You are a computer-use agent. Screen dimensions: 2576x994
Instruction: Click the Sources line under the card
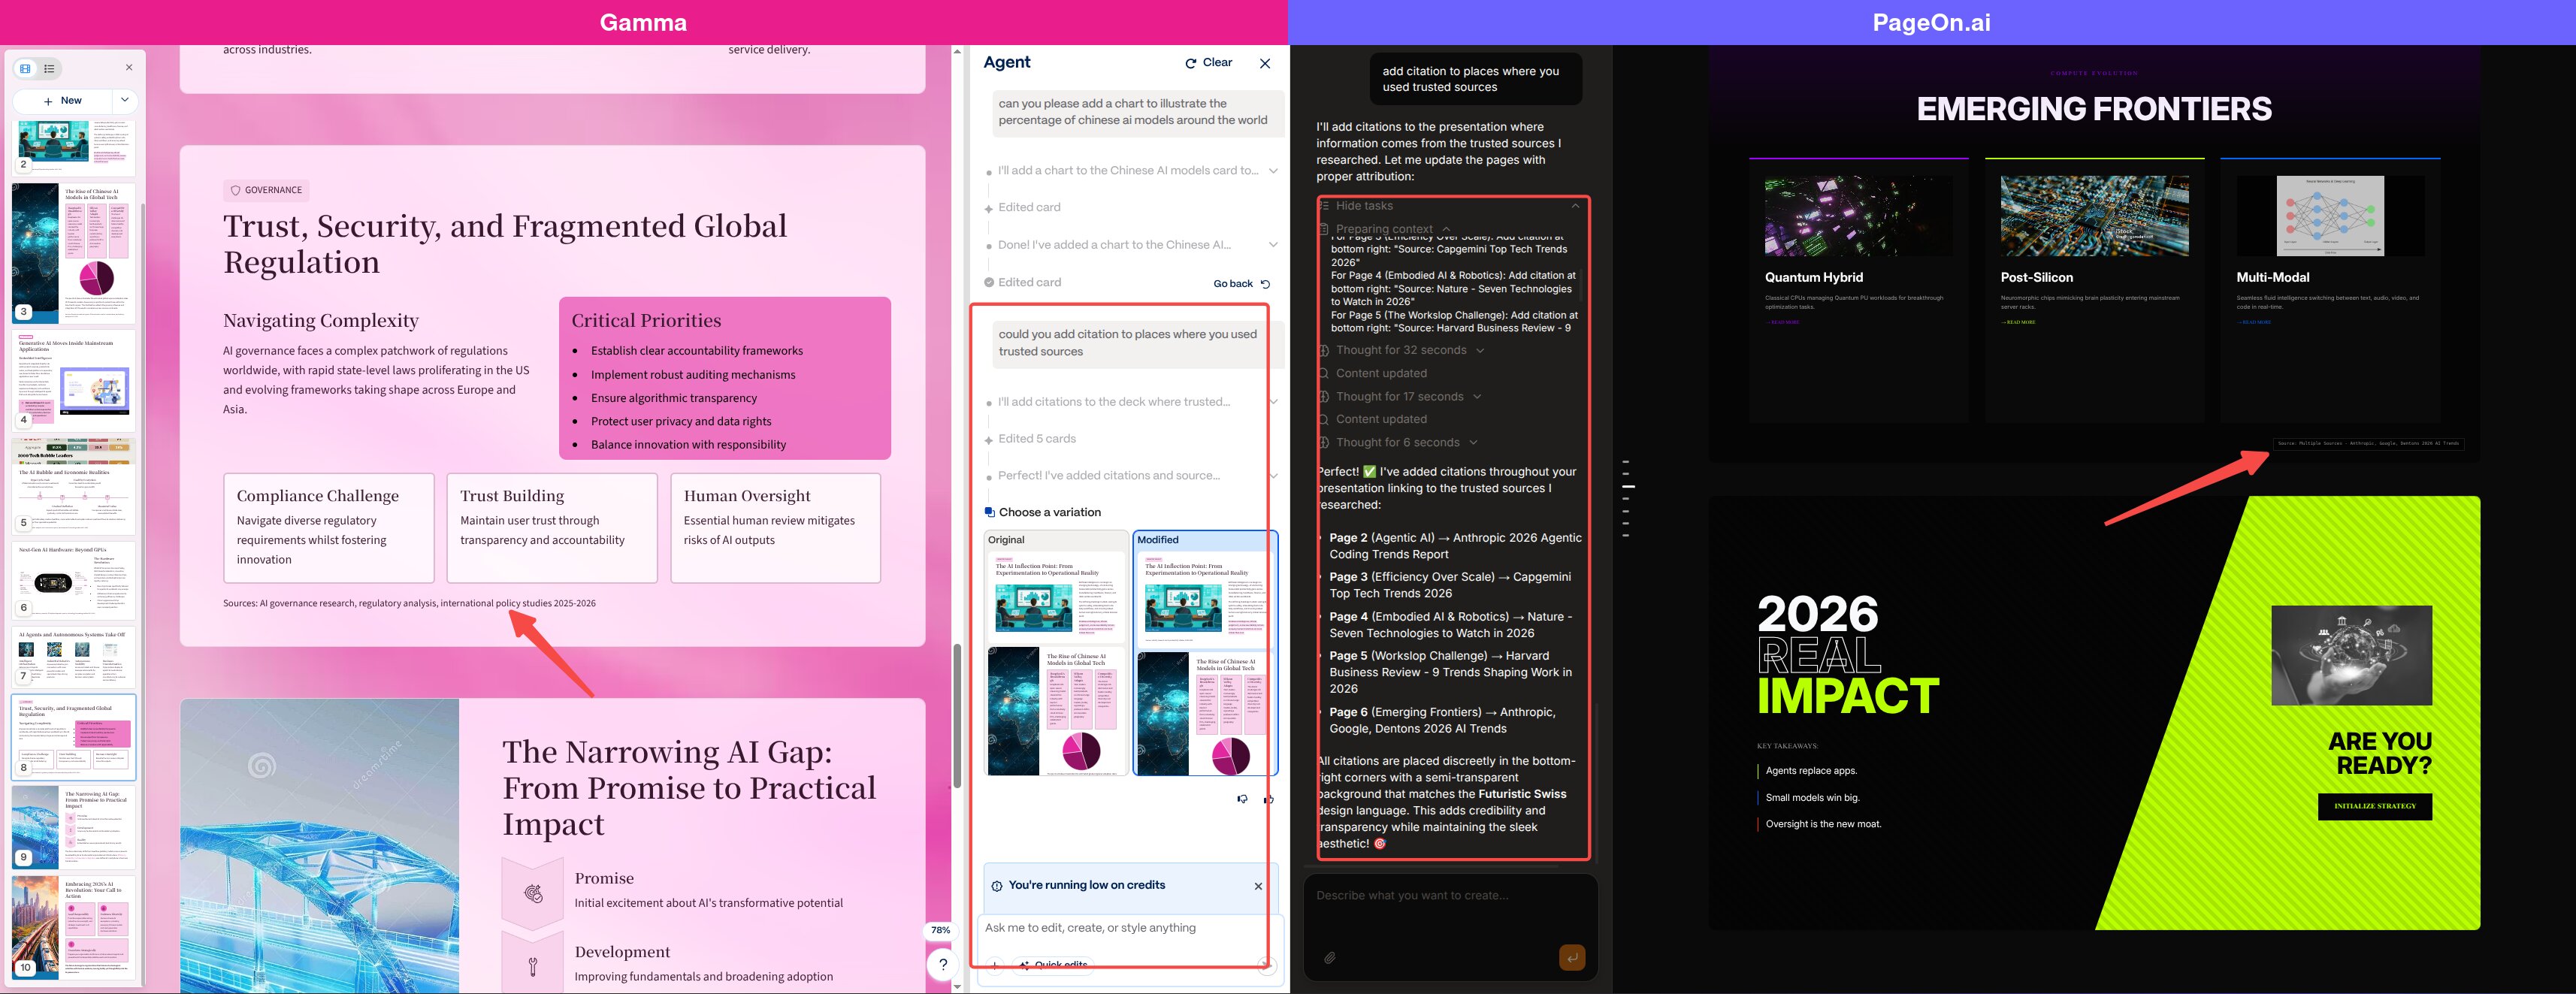[x=409, y=603]
